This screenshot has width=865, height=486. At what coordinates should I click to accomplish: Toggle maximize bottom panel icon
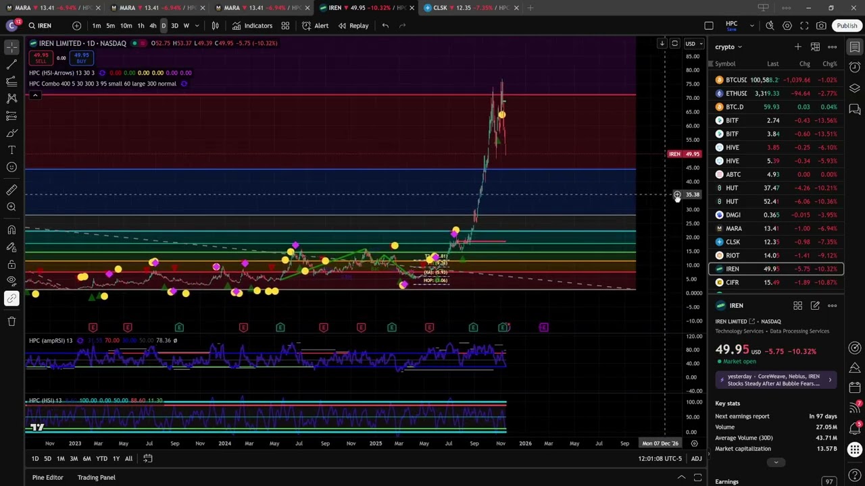[697, 477]
